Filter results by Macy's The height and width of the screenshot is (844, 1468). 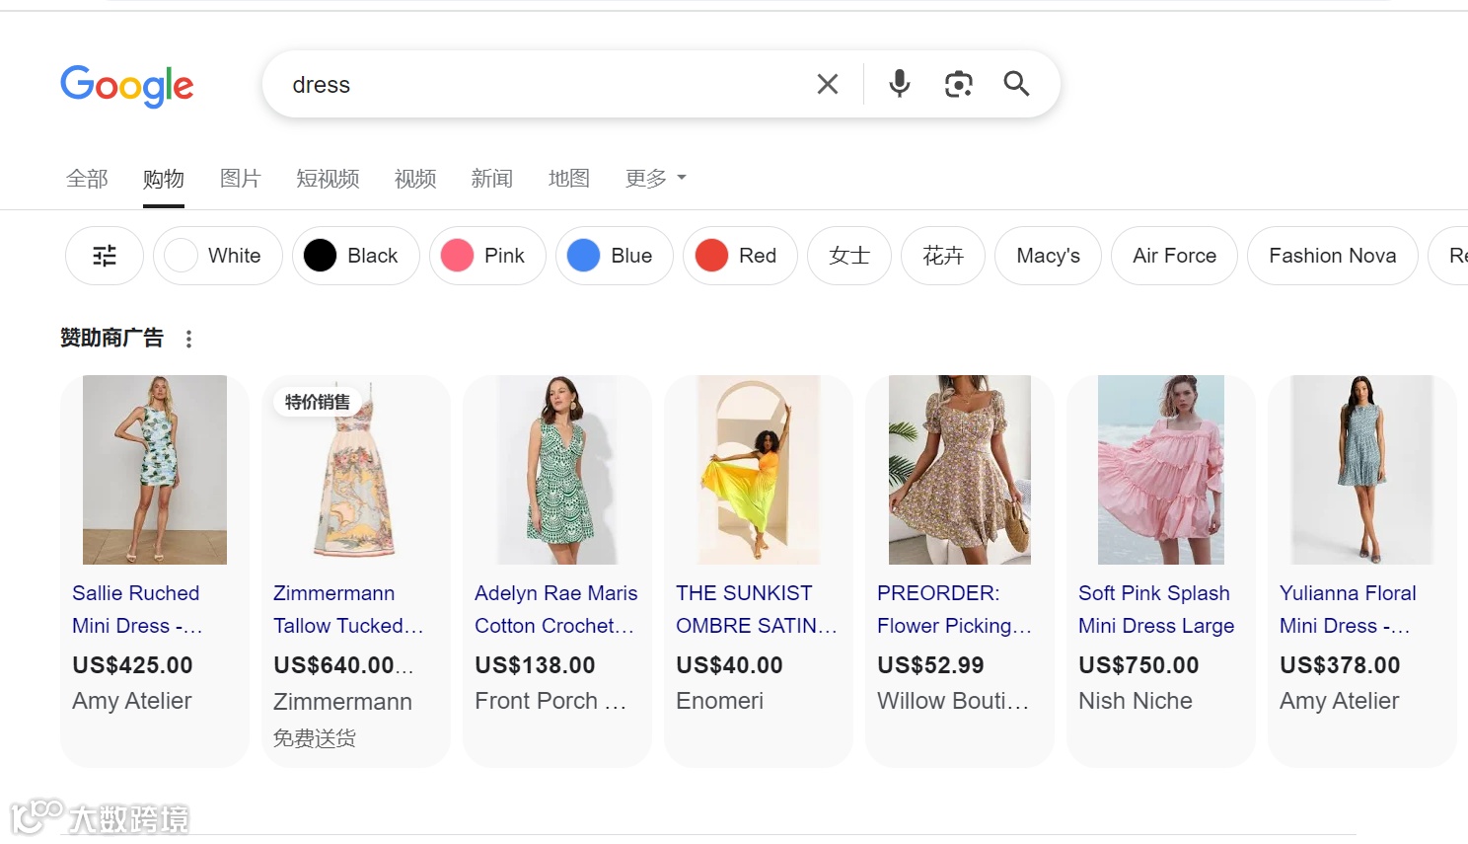pyautogui.click(x=1048, y=256)
